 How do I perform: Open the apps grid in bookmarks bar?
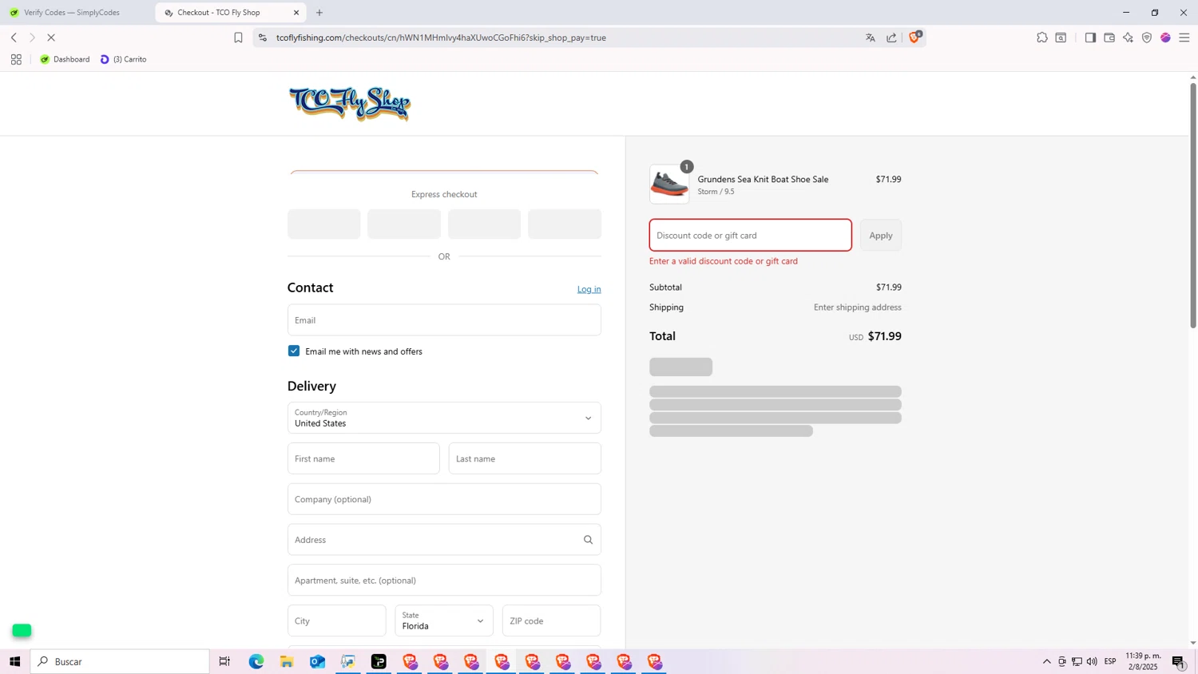[16, 59]
